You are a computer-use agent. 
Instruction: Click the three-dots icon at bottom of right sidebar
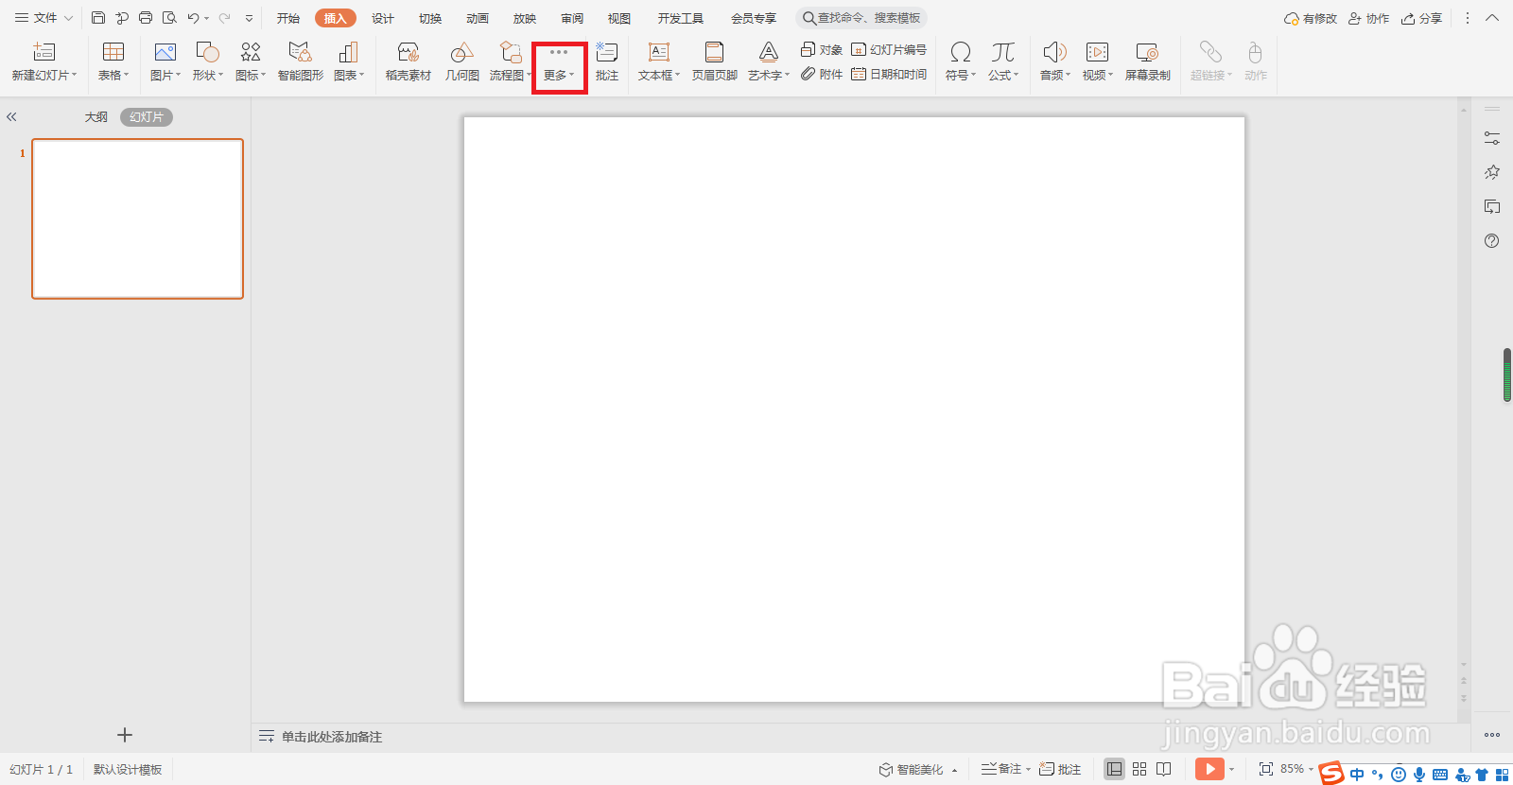click(1492, 735)
